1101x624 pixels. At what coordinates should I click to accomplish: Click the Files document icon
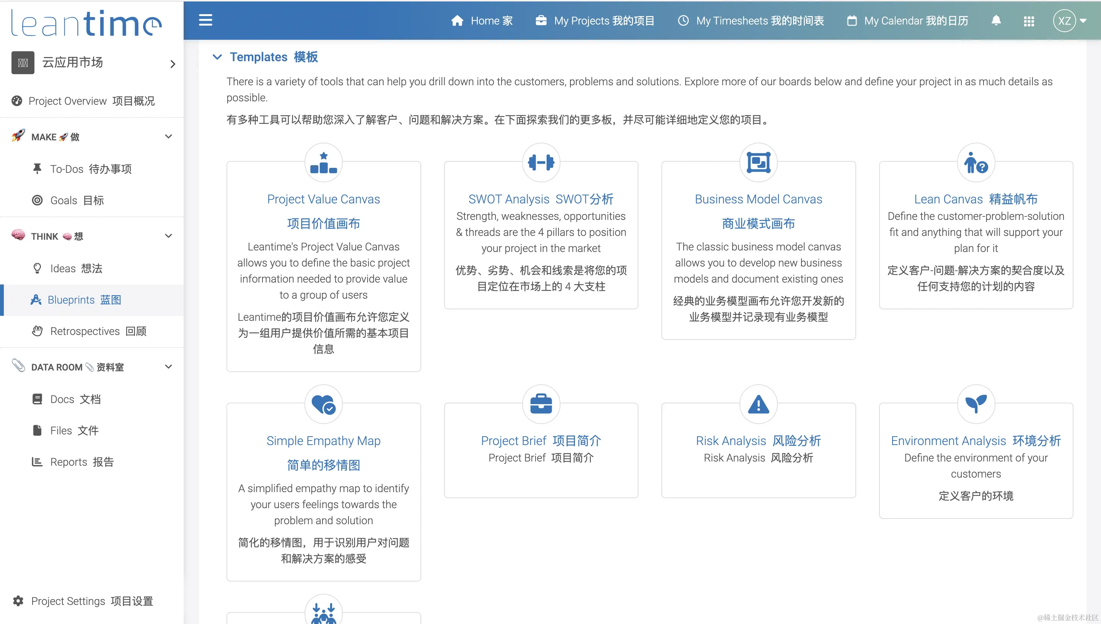pyautogui.click(x=37, y=430)
